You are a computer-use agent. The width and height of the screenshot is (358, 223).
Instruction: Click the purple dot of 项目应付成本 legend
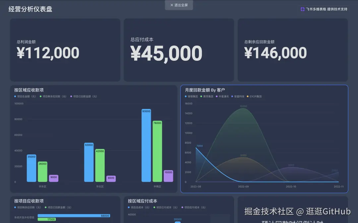[182, 207]
